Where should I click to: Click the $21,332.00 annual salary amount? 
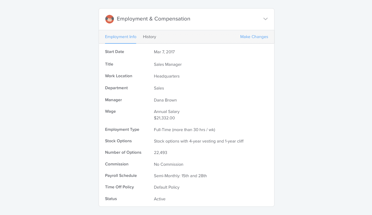click(164, 118)
